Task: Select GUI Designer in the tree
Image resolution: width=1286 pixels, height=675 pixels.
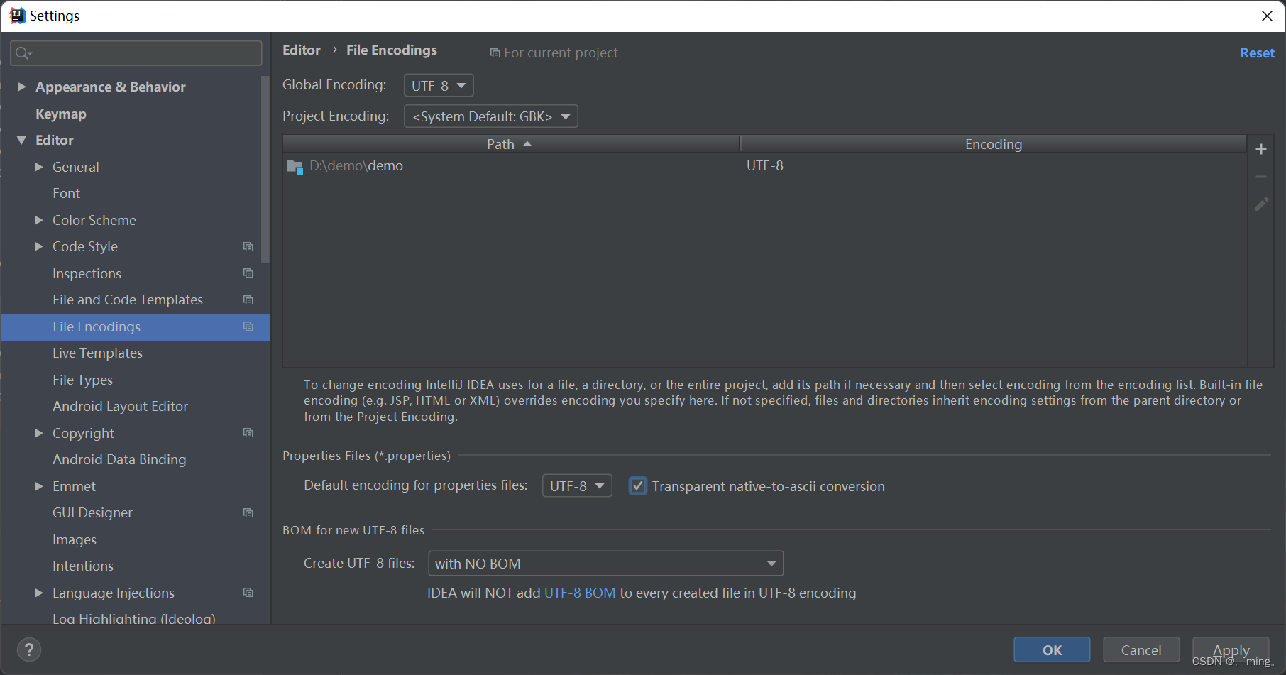Action: pos(92,513)
